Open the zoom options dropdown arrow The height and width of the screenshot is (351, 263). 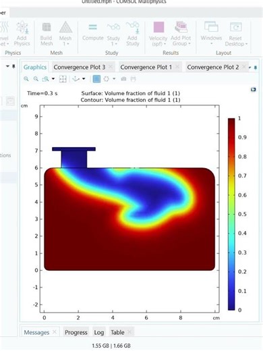53,79
